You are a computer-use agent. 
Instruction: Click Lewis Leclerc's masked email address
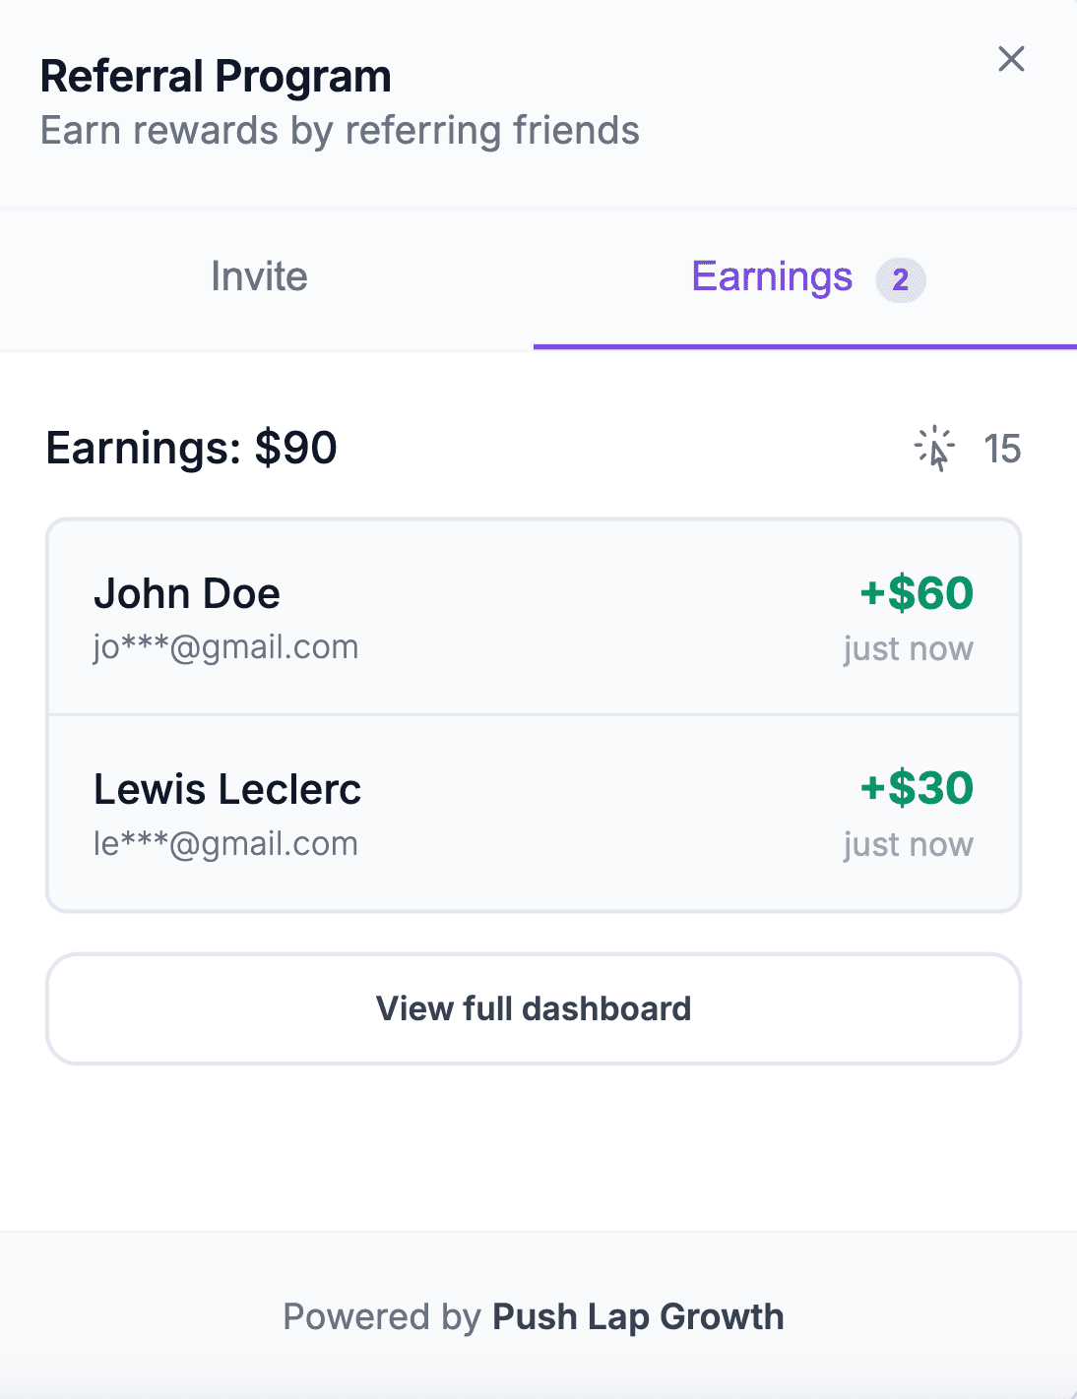coord(225,844)
